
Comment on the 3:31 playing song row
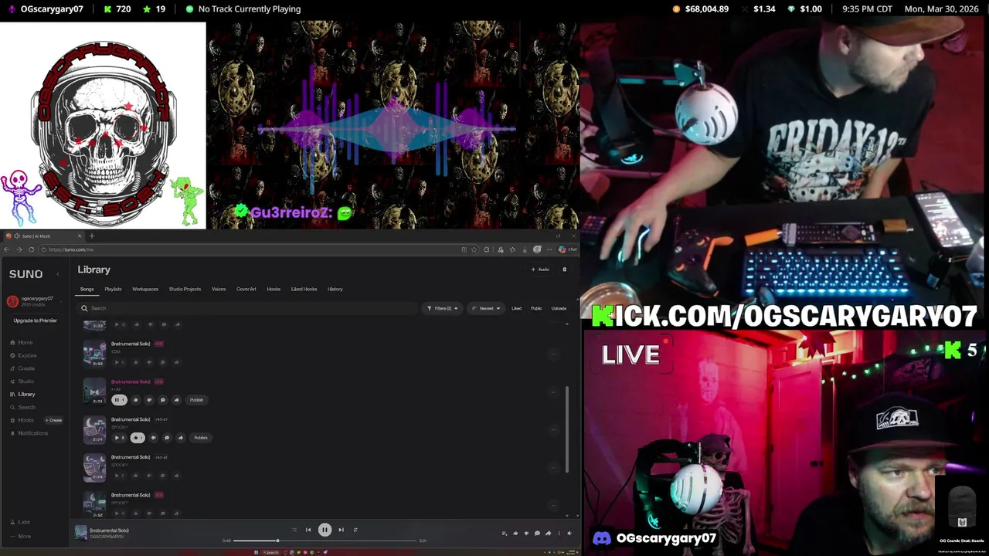tap(163, 400)
